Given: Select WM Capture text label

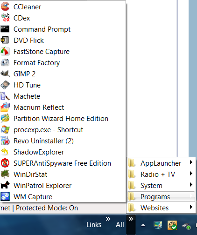Looking at the screenshot, I should [x=33, y=197].
